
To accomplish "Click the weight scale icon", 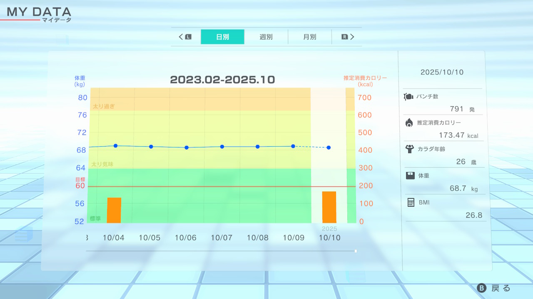I will tap(410, 175).
